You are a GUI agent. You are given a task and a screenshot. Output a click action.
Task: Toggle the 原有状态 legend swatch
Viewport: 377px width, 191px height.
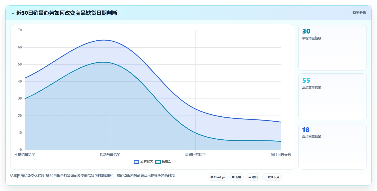136,162
